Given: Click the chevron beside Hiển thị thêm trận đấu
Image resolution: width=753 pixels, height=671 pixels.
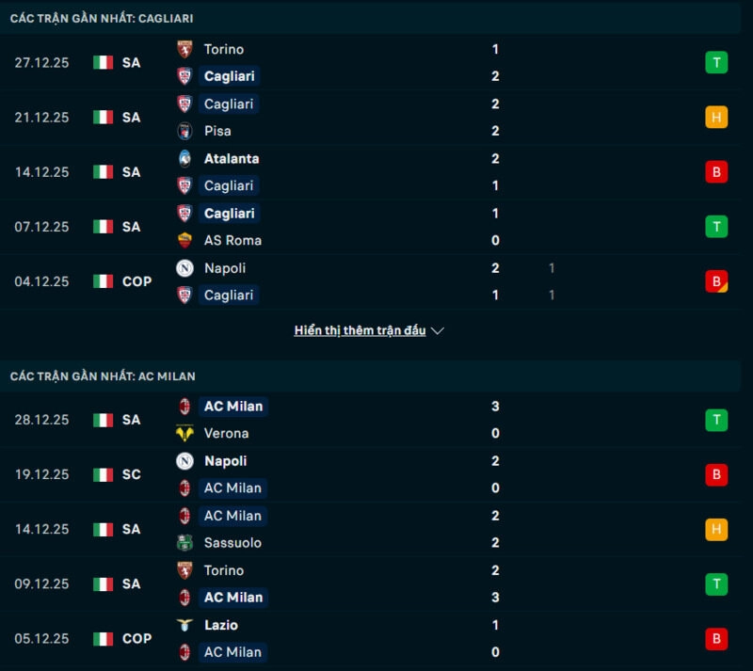Looking at the screenshot, I should point(436,330).
